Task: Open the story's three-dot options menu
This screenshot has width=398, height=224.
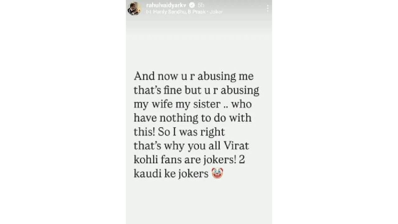Action: coord(267,8)
